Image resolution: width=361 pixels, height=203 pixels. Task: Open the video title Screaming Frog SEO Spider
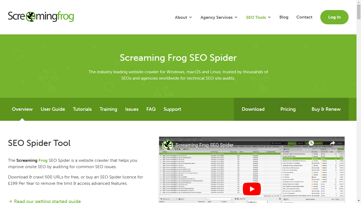tap(204, 145)
